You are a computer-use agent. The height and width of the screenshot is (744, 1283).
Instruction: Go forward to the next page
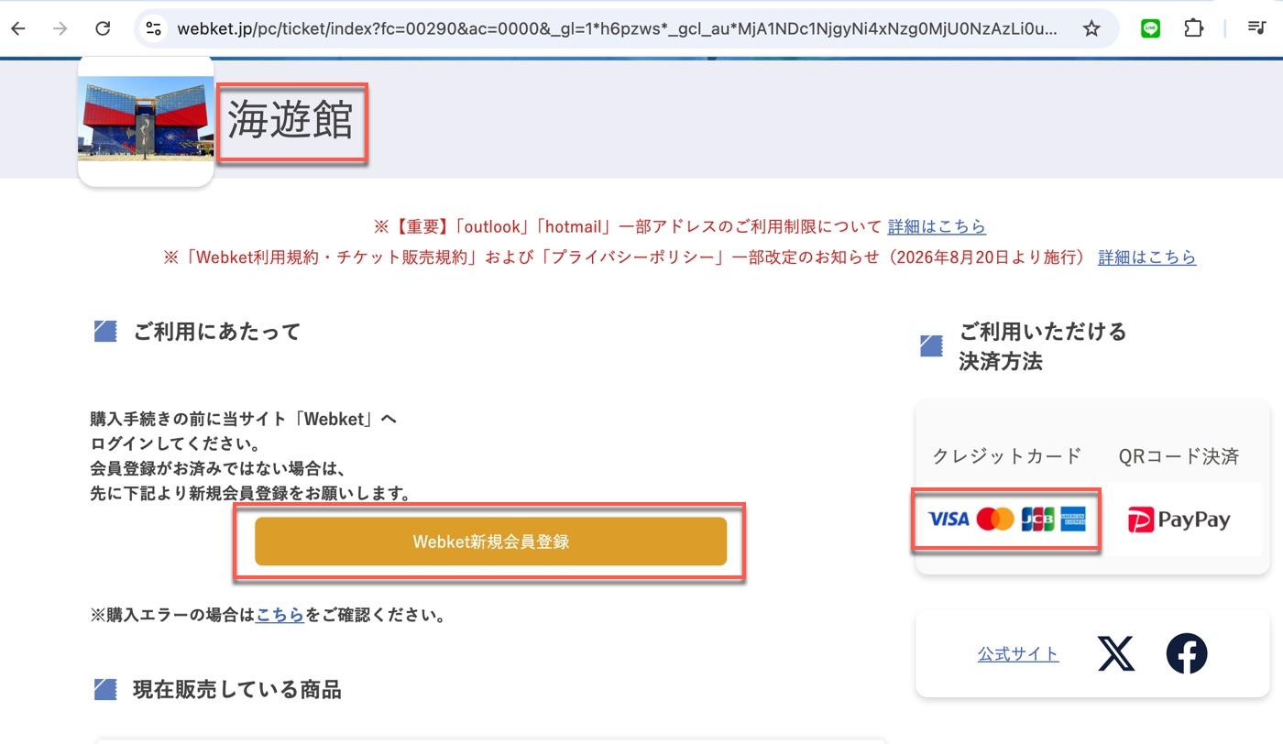[x=60, y=28]
